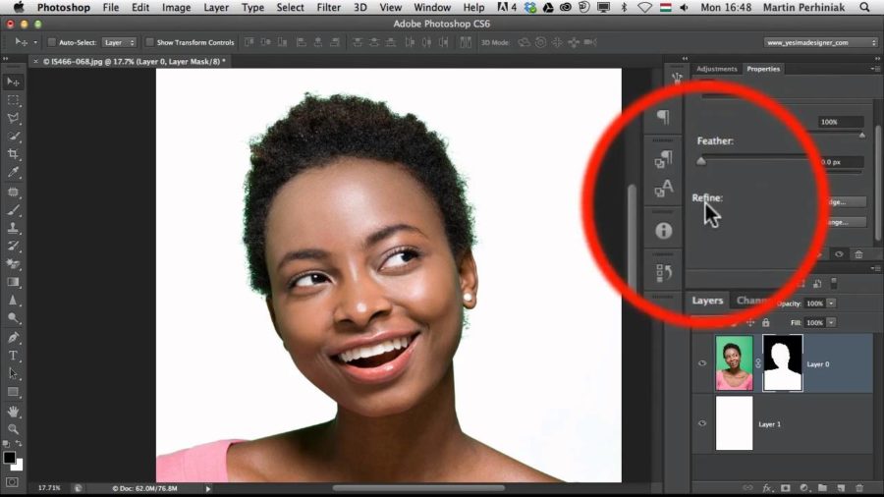This screenshot has height=497, width=884.
Task: Select the Hand tool
Action: [13, 411]
